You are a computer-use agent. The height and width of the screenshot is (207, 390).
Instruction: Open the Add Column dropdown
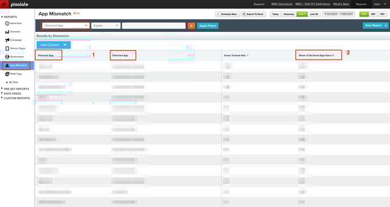coord(54,45)
